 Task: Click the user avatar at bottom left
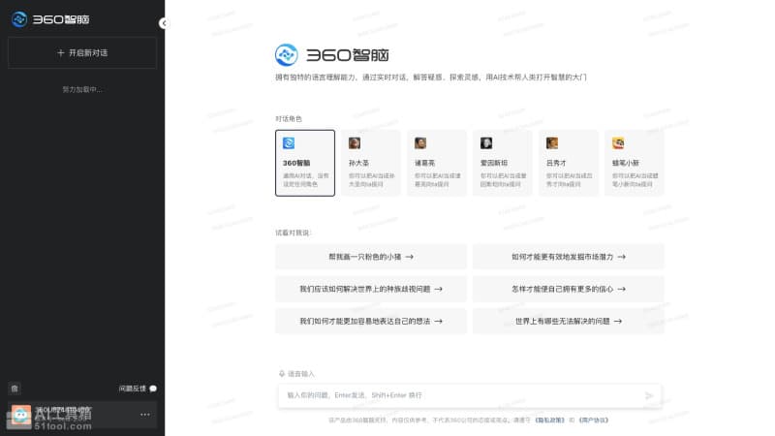tap(20, 415)
